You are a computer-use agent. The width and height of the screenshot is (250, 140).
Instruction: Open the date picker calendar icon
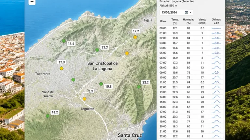pos(186,12)
